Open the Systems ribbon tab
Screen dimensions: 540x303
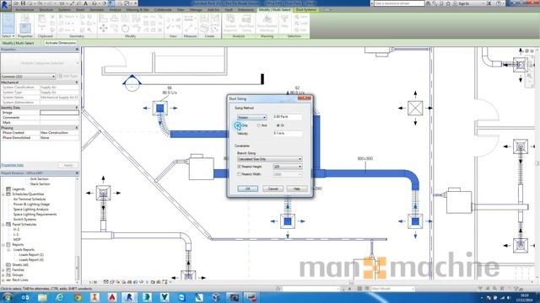click(64, 9)
